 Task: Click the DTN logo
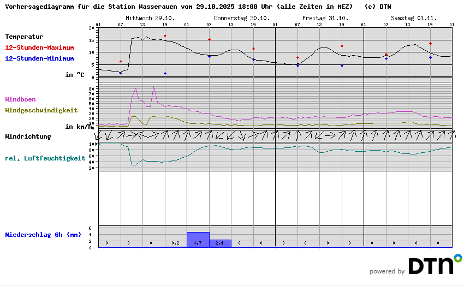pos(435,265)
